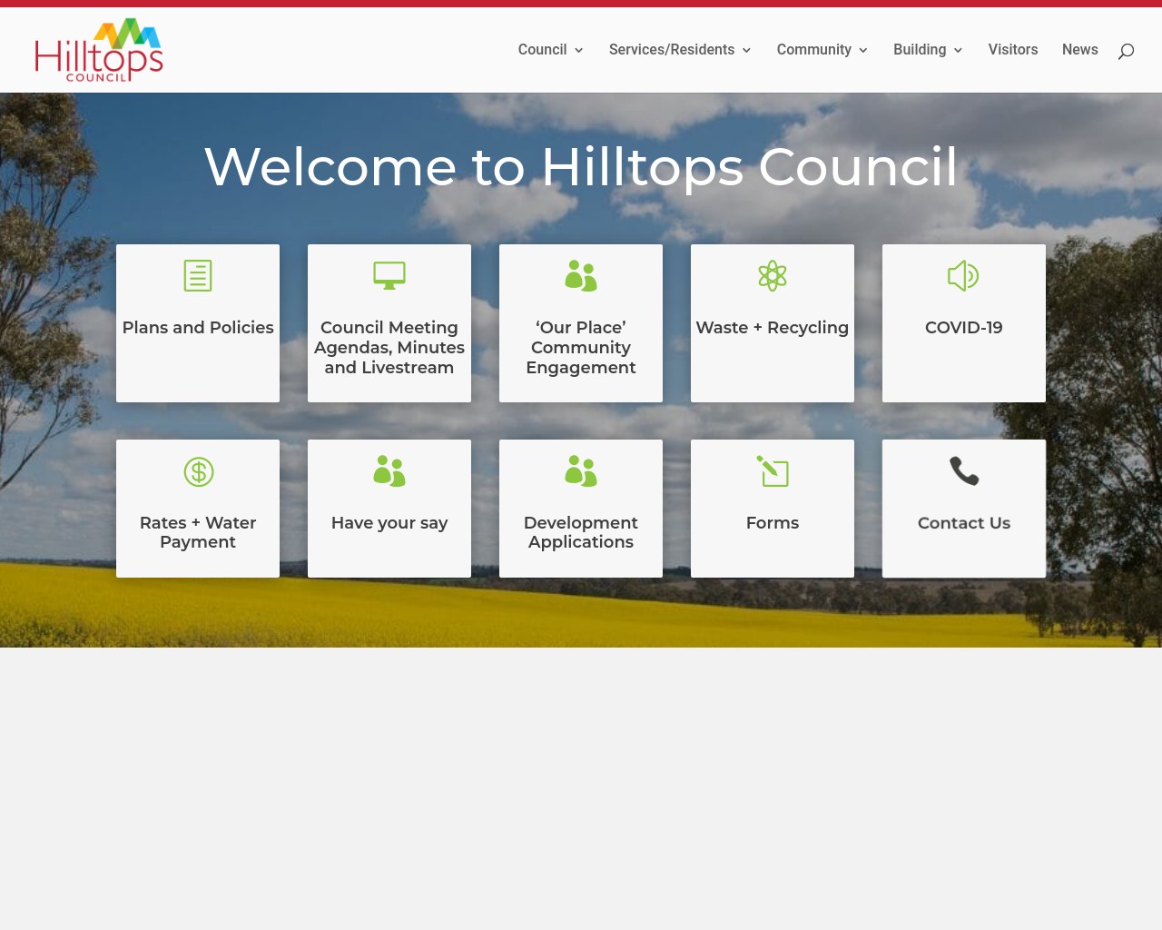Open the Waste + Recycling link

(773, 328)
